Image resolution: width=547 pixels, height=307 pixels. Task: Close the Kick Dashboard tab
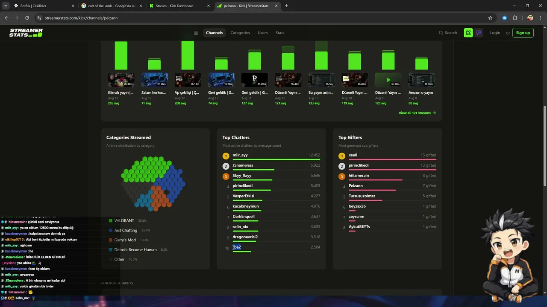tap(209, 6)
